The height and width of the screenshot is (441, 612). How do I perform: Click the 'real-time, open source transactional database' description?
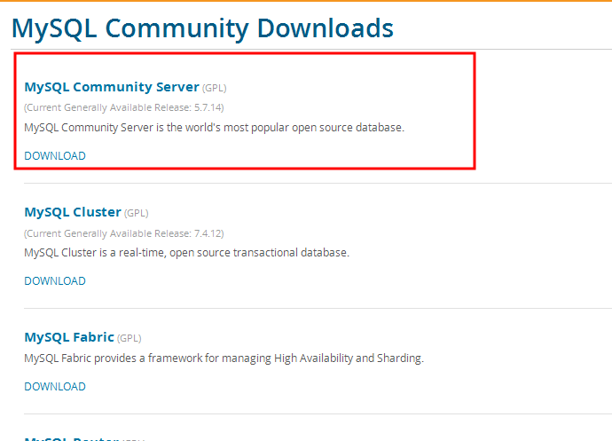point(186,253)
